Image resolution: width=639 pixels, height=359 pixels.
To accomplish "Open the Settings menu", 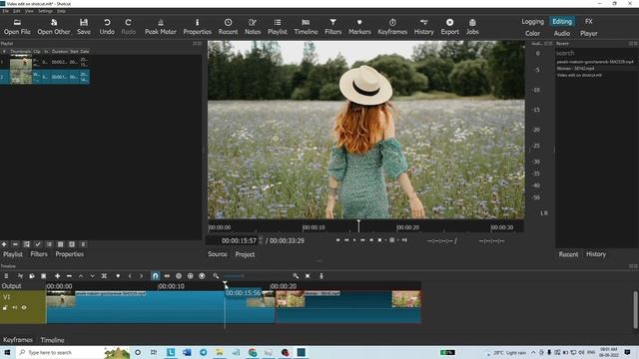I will 45,11.
